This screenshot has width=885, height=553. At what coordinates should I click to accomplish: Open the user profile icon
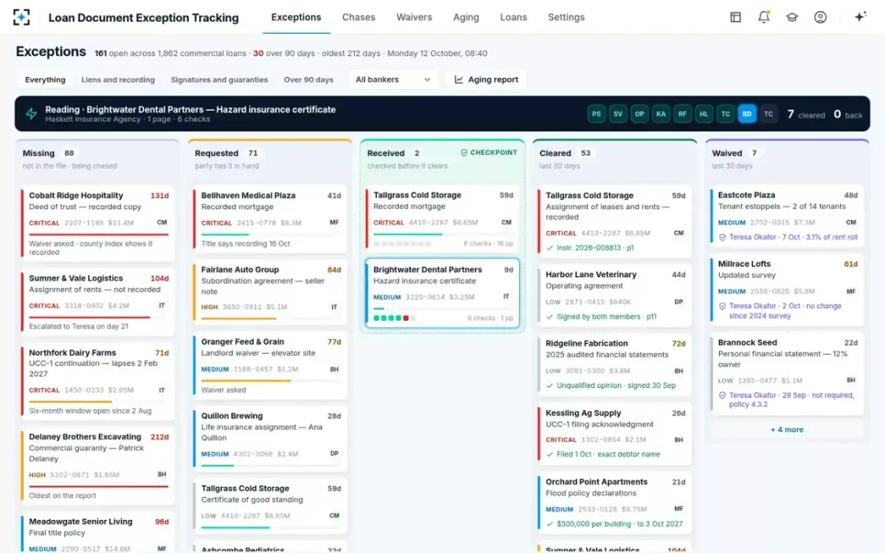820,17
